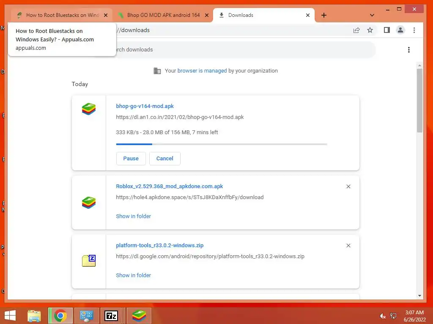Toggle the browser side panel icon
The width and height of the screenshot is (433, 324).
386,30
